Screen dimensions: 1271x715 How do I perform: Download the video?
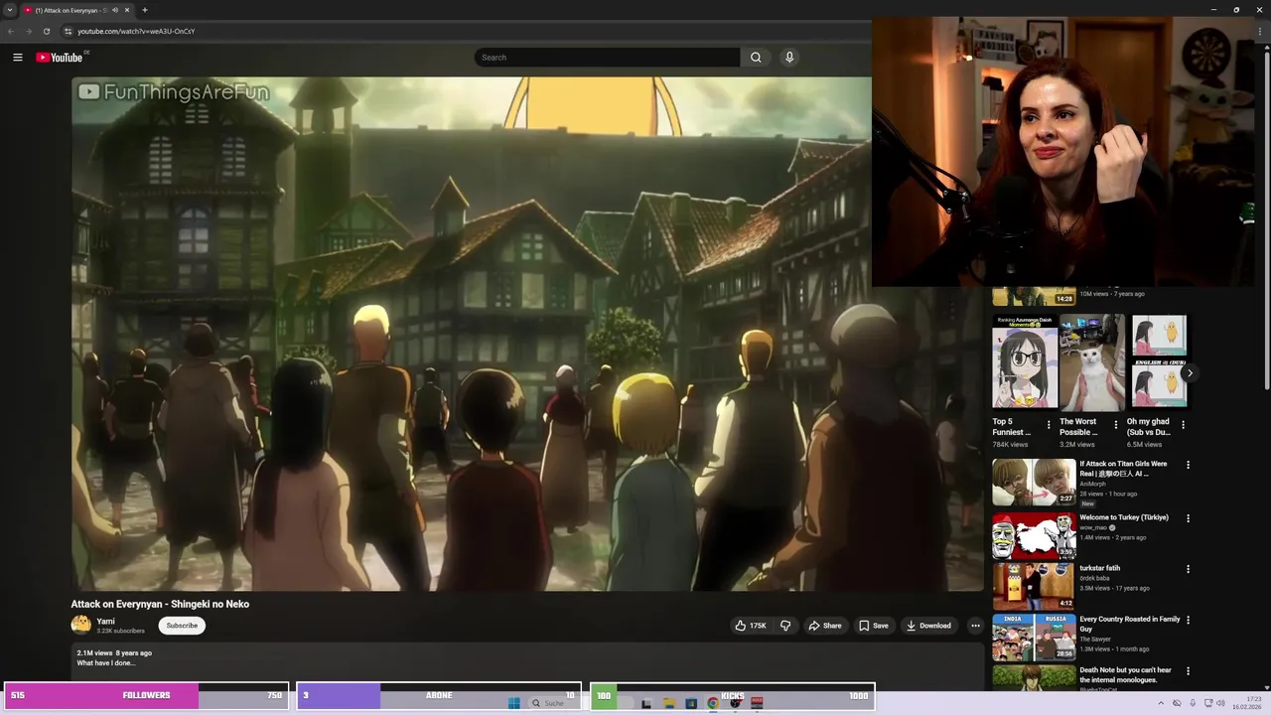(x=928, y=626)
